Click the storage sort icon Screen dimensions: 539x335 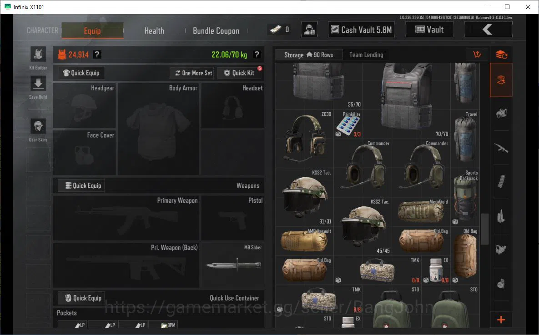[x=477, y=54]
